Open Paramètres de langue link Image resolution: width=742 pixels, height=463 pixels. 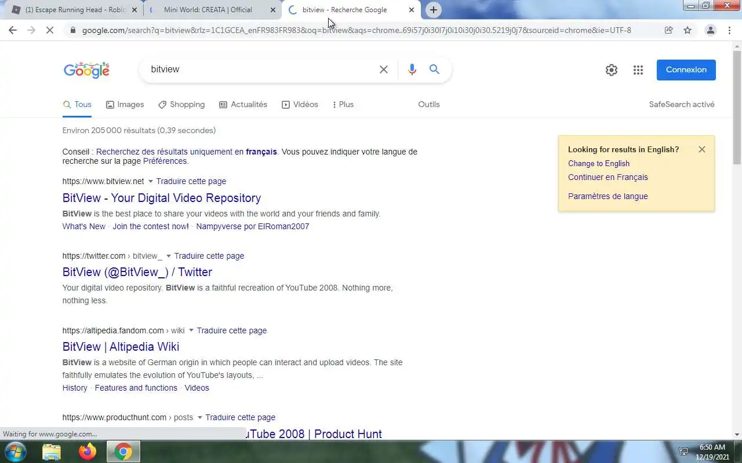tap(608, 196)
